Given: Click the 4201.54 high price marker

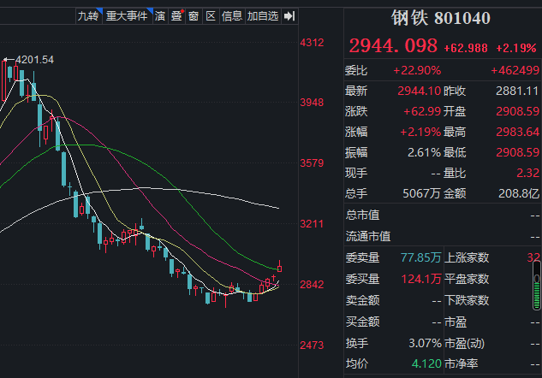Looking at the screenshot, I should (34, 59).
